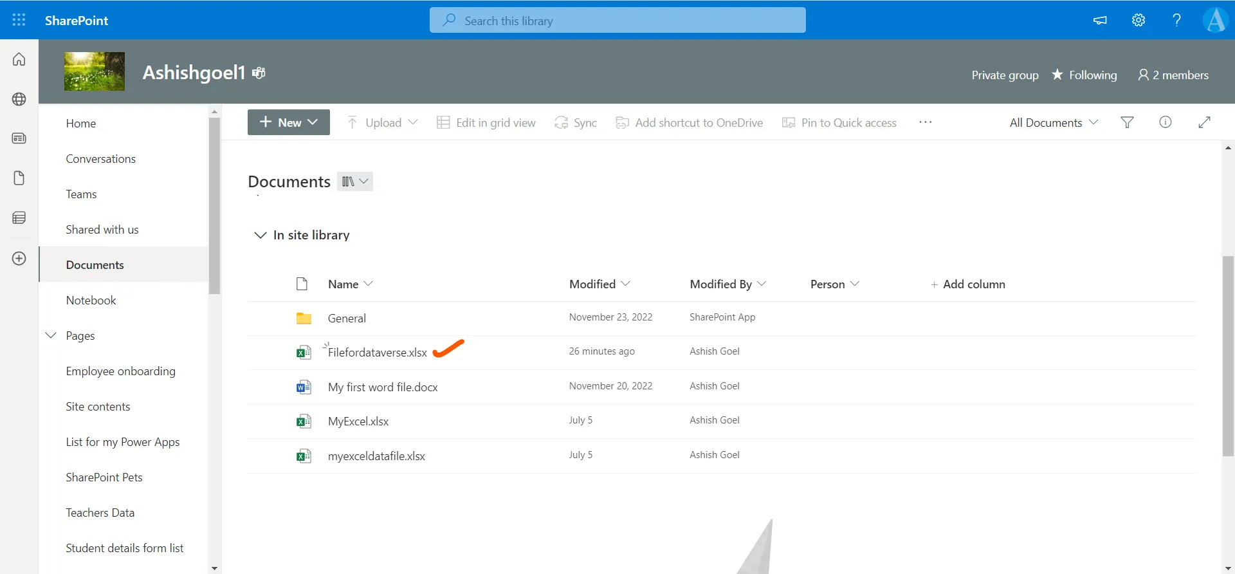Open My lists icon in left rail
The height and width of the screenshot is (574, 1235).
coord(19,218)
